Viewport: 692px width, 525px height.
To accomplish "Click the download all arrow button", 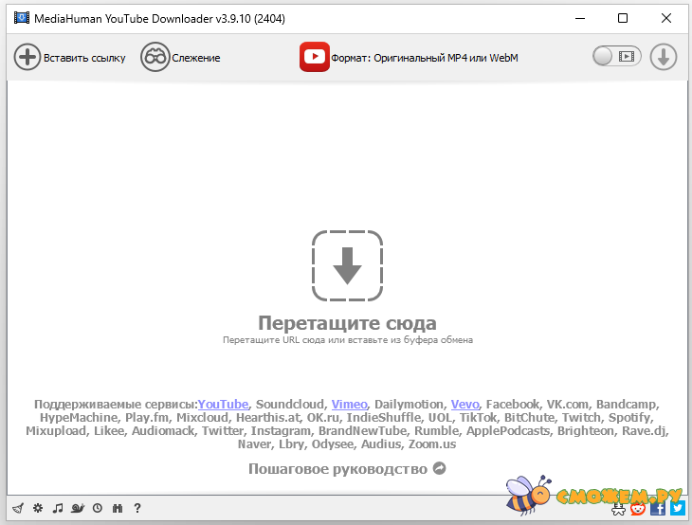I will (664, 57).
